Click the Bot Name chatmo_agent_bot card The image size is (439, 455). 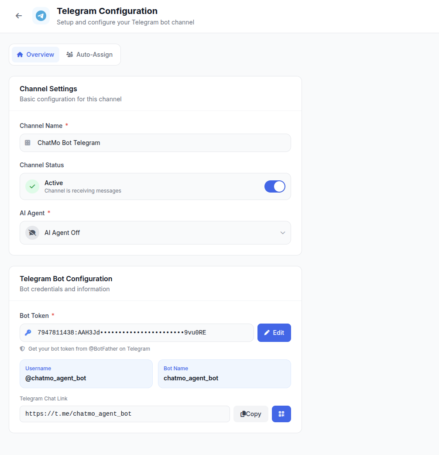click(x=224, y=374)
